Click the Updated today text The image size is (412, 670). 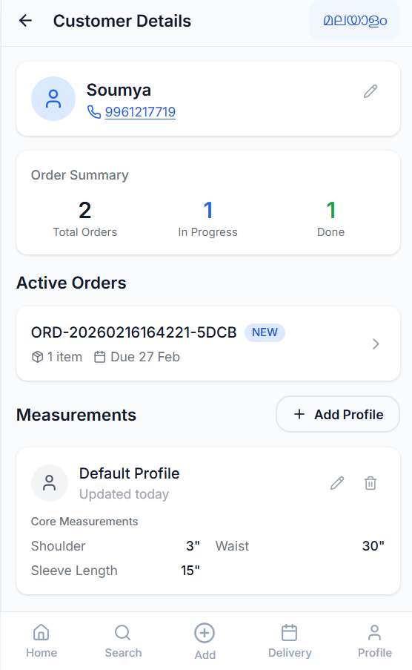coord(124,494)
